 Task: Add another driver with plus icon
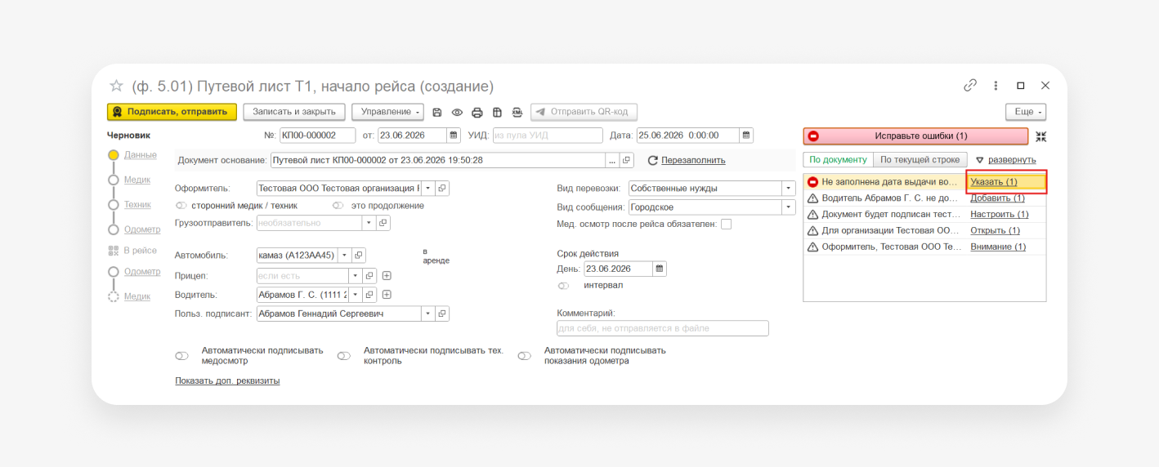pyautogui.click(x=387, y=295)
